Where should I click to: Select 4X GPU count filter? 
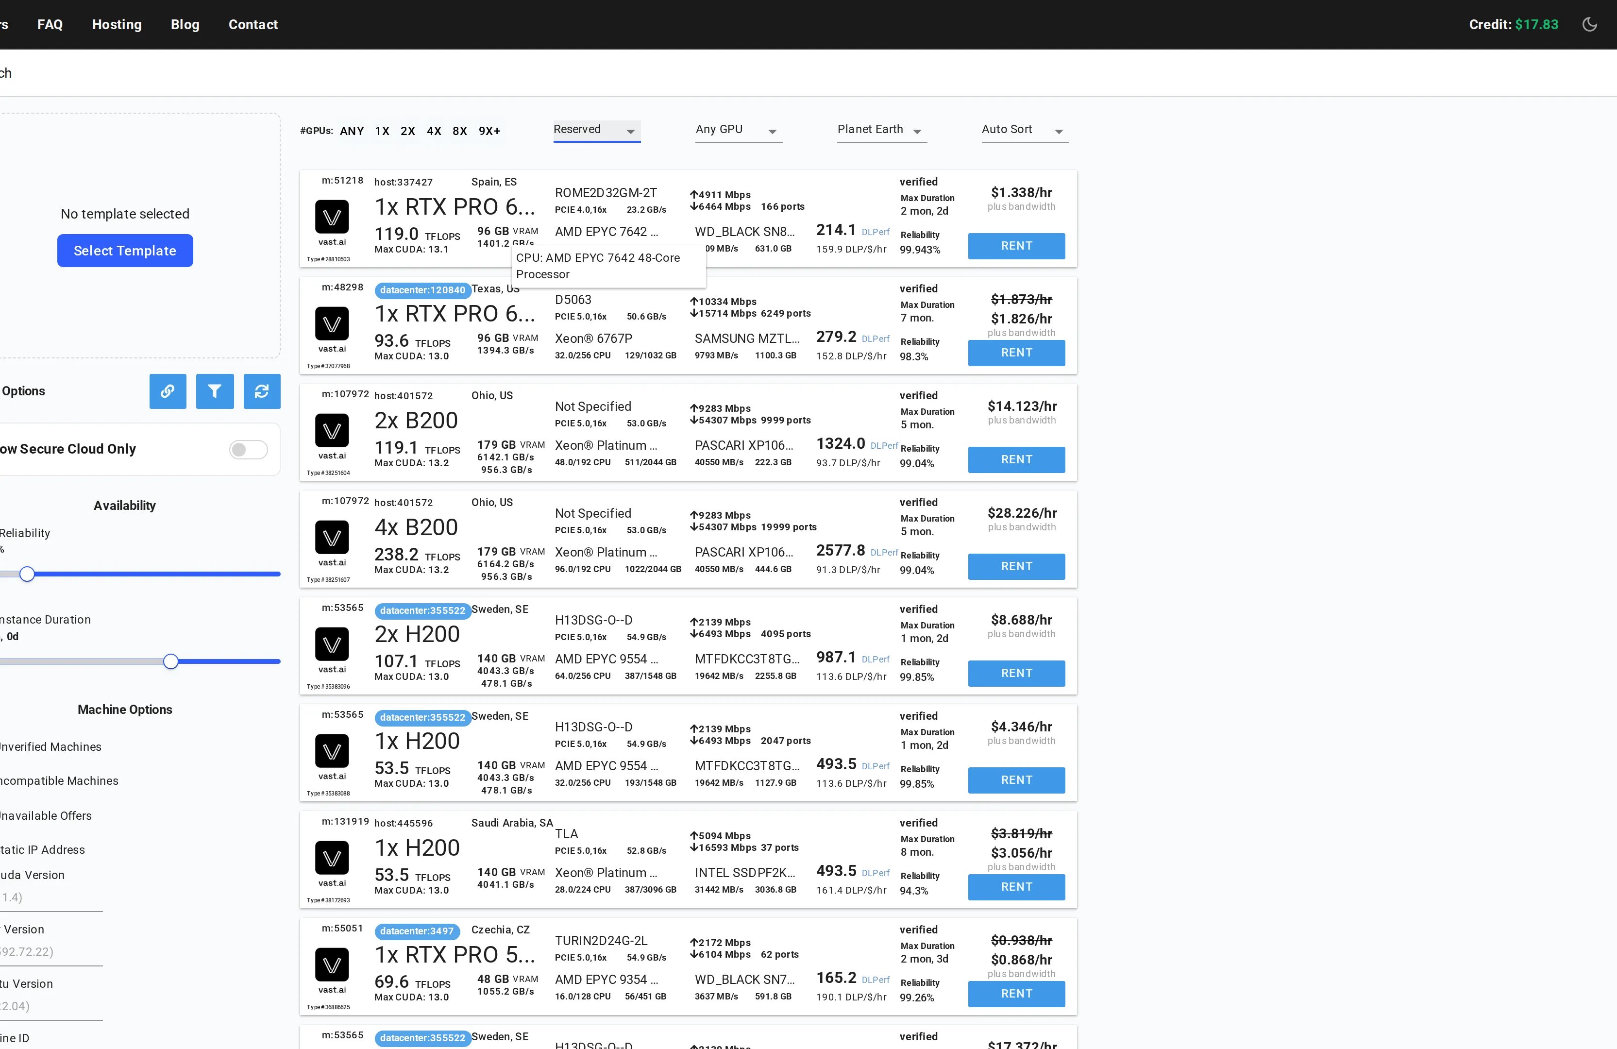click(x=434, y=131)
